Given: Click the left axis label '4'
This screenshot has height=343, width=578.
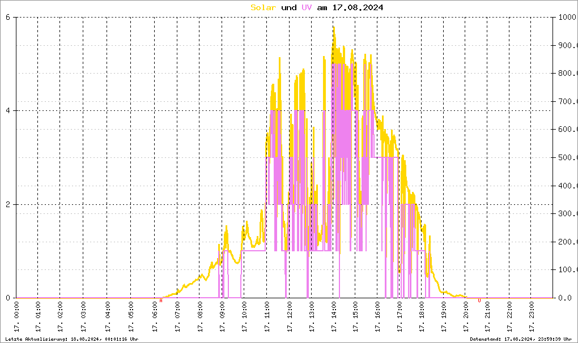Looking at the screenshot, I should pyautogui.click(x=8, y=110).
